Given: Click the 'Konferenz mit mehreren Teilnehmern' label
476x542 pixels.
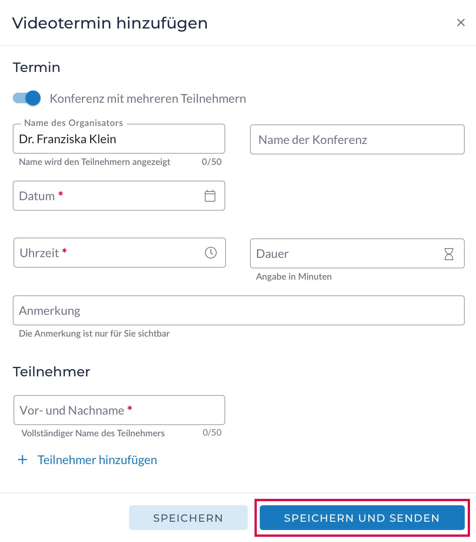Looking at the screenshot, I should click(x=148, y=99).
